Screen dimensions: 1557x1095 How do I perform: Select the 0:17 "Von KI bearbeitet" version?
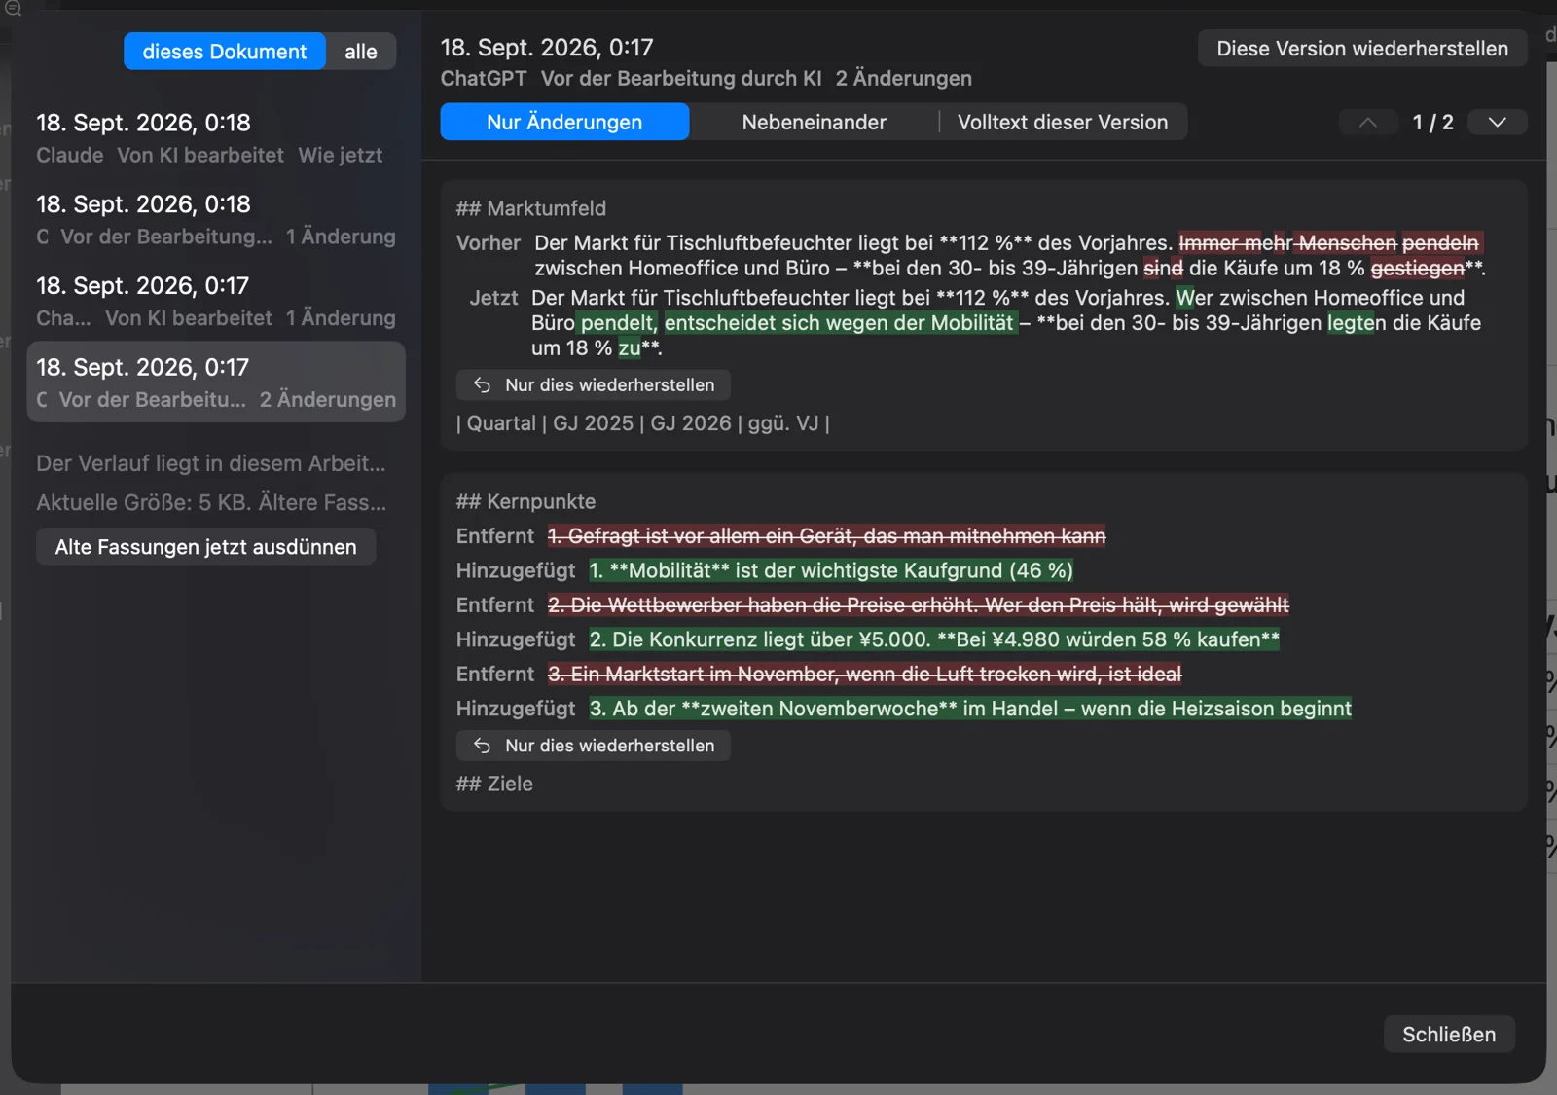tap(216, 302)
